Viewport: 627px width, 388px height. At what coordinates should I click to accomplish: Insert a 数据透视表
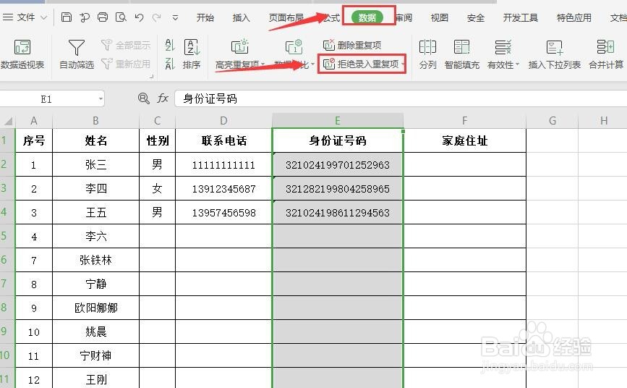pos(22,54)
